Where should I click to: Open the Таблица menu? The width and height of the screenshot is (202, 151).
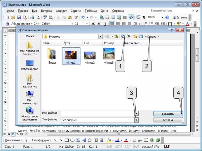(91, 11)
